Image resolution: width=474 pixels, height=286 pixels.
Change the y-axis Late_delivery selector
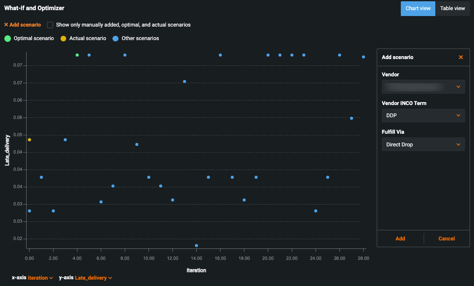(x=93, y=278)
